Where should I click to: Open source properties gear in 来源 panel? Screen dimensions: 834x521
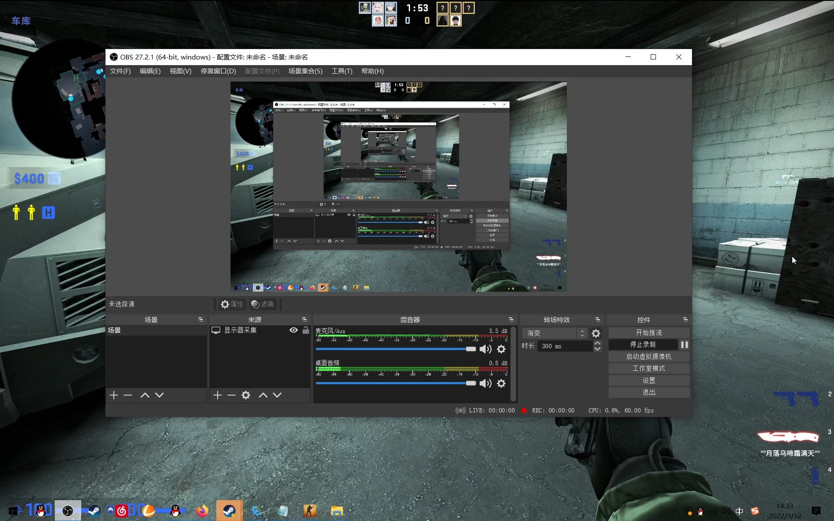tap(246, 395)
